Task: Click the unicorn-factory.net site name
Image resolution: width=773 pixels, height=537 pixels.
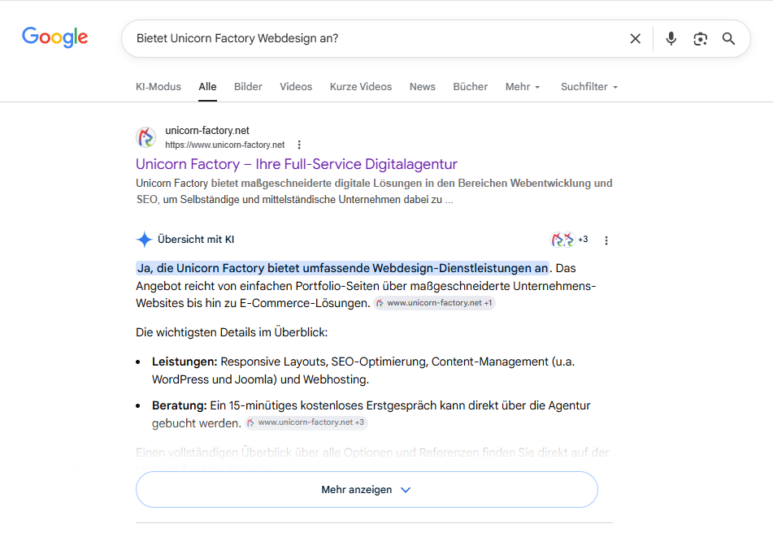Action: (x=207, y=131)
